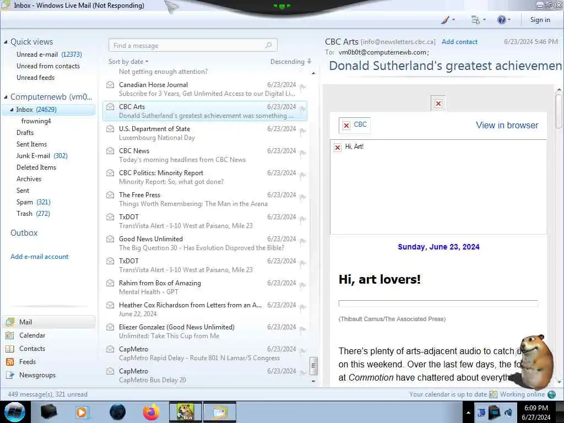Open the Newsgroups shortcut icon

(x=10, y=375)
